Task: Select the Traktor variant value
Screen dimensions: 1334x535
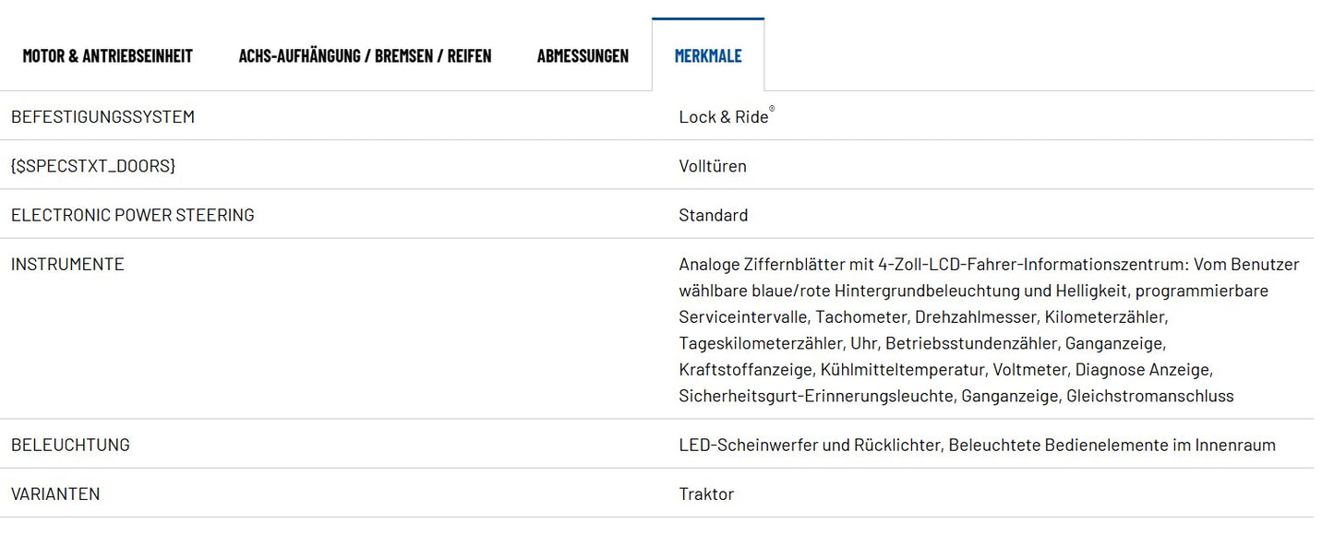Action: coord(706,493)
